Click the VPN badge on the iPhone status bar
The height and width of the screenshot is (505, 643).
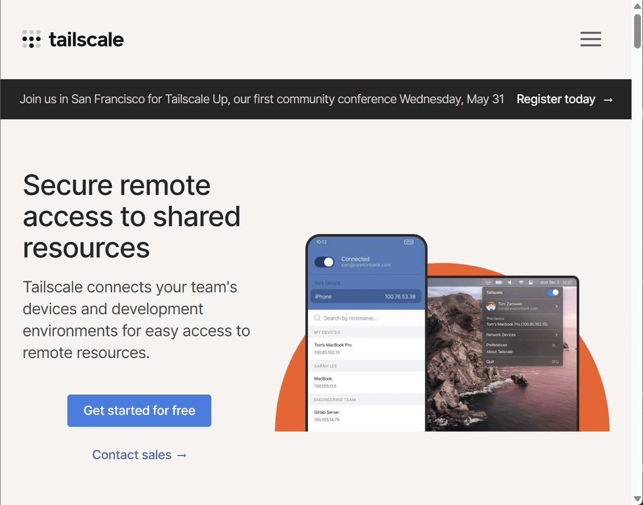pos(408,242)
